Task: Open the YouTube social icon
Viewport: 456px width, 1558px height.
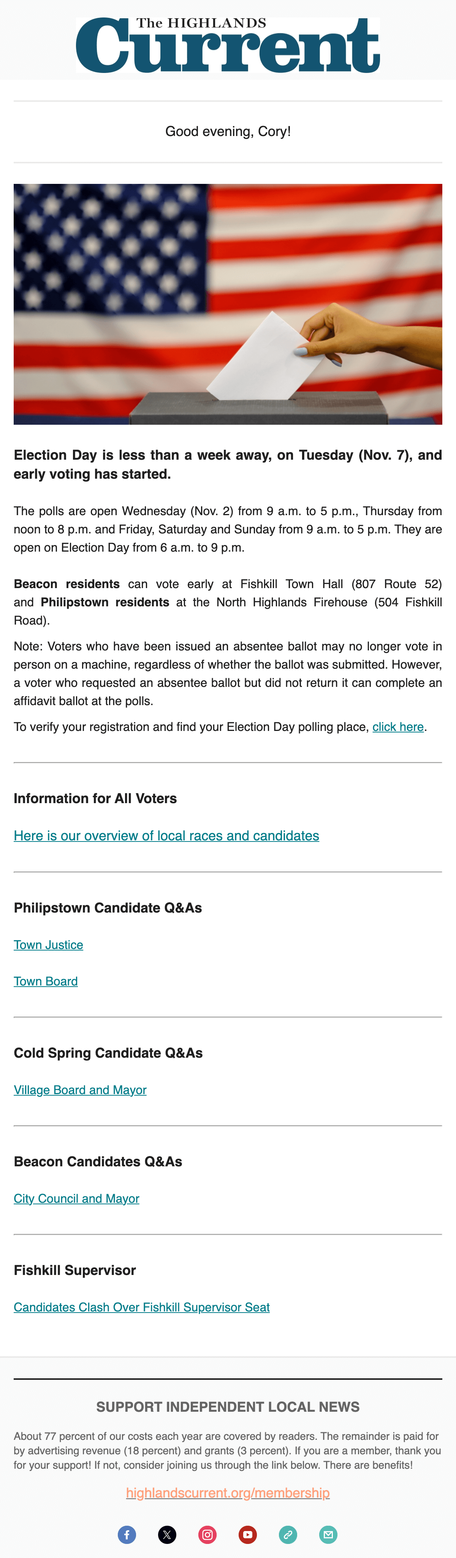Action: point(248,1534)
